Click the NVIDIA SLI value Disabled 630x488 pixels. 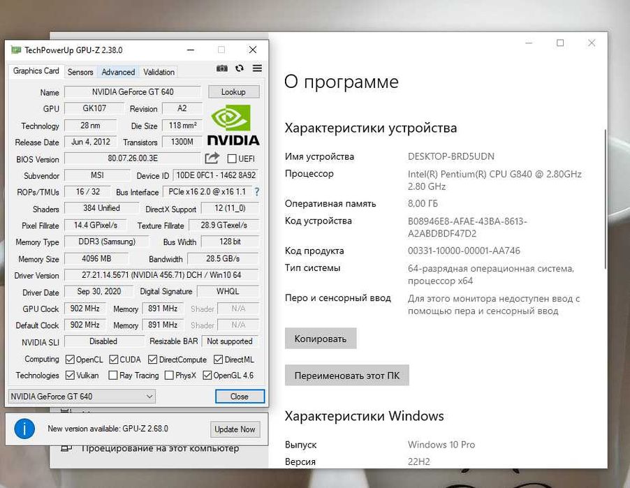(x=103, y=341)
